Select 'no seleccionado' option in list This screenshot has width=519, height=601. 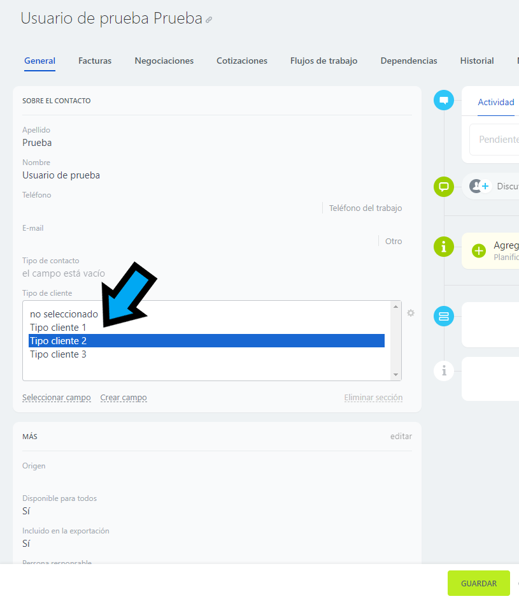pyautogui.click(x=64, y=314)
